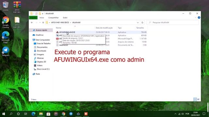Open Telegram desktop shortcut

point(6,51)
